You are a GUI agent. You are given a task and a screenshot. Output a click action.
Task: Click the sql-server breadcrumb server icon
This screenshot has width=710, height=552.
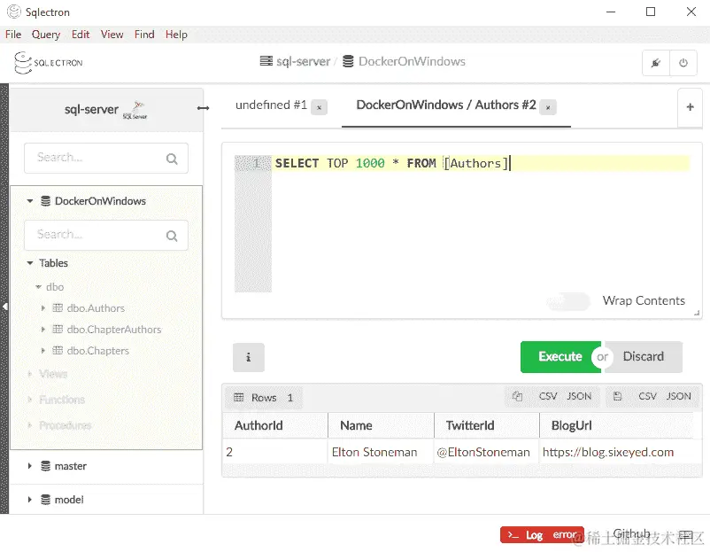266,61
